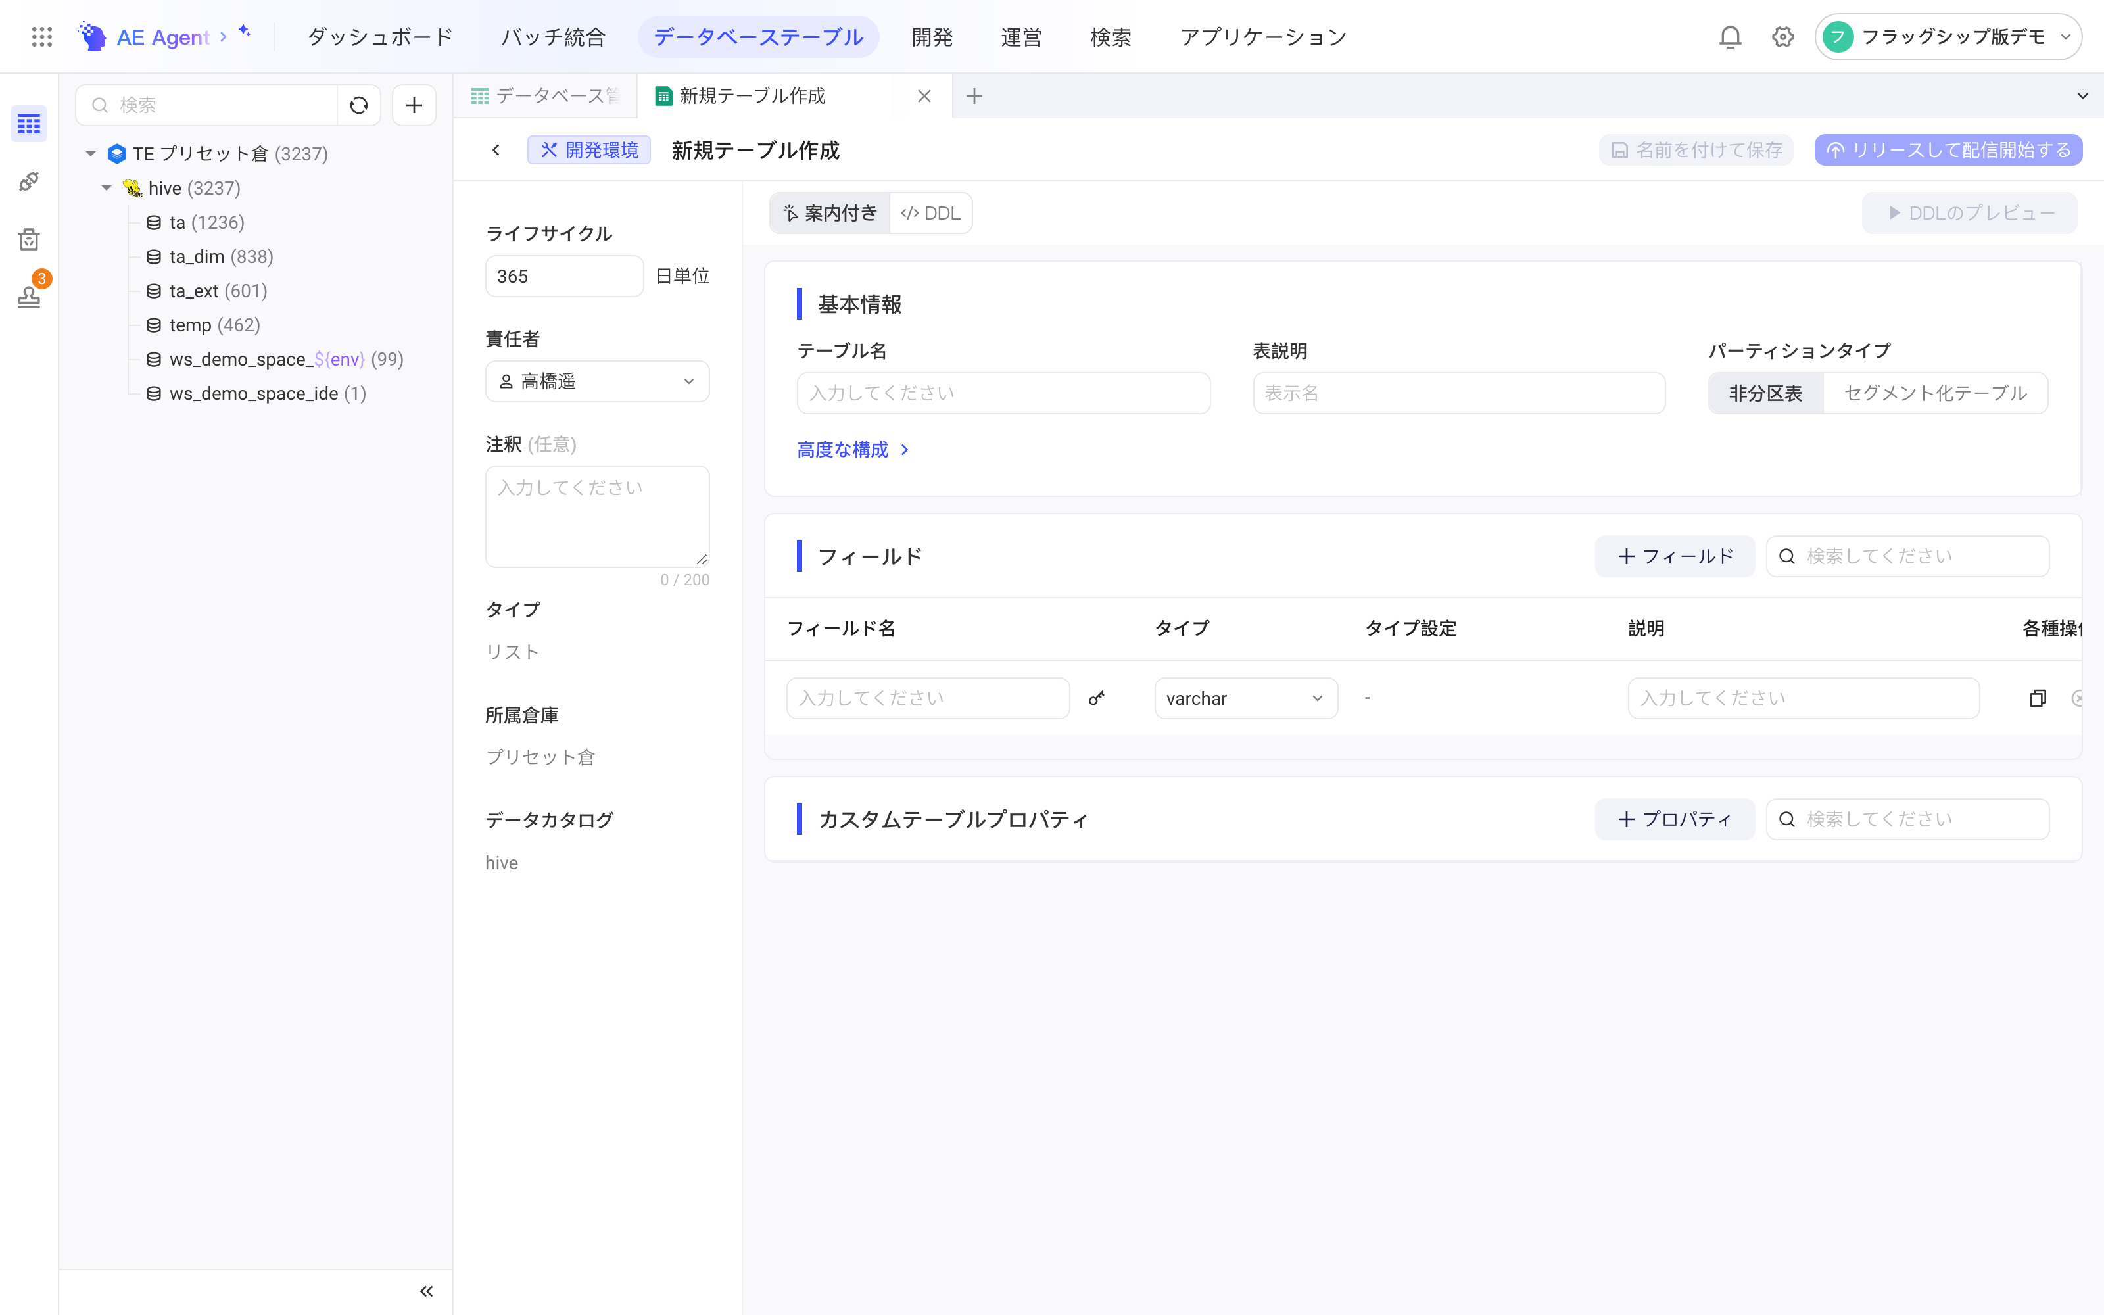Select セグメント化テーブル partition type

click(x=1935, y=393)
